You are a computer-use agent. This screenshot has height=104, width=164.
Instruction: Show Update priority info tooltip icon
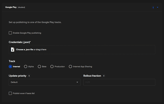[x=29, y=76]
